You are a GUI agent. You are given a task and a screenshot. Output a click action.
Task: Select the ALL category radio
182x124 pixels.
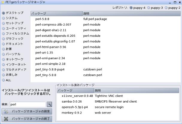tap(7, 80)
